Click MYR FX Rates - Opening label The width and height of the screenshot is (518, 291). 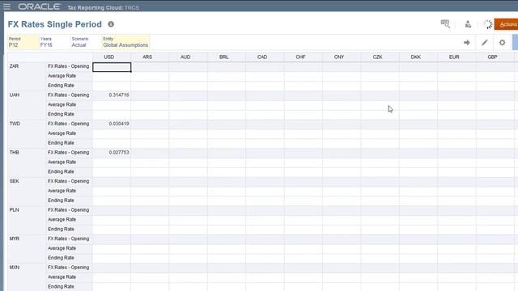(69, 238)
